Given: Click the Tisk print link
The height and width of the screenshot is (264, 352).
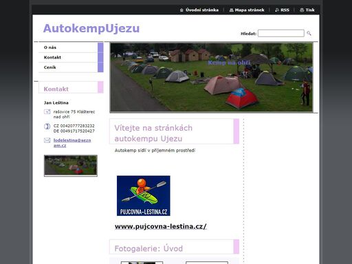Looking at the screenshot, I should coord(310,10).
